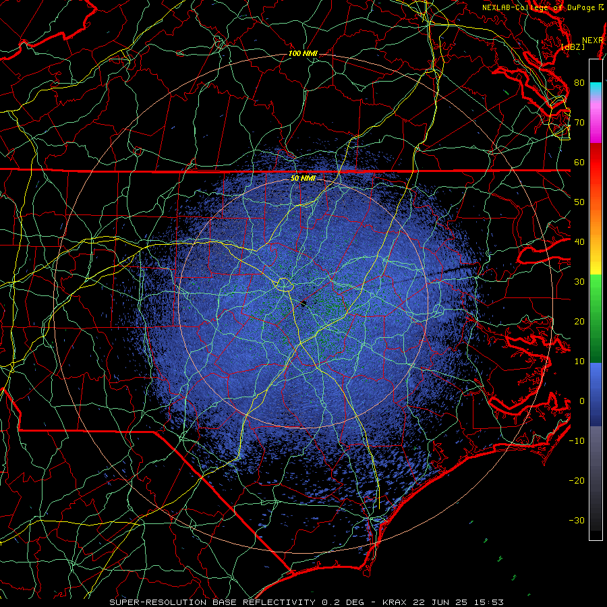Select the 40 value on the dBZ scale
This screenshot has width=607, height=607.
point(579,242)
